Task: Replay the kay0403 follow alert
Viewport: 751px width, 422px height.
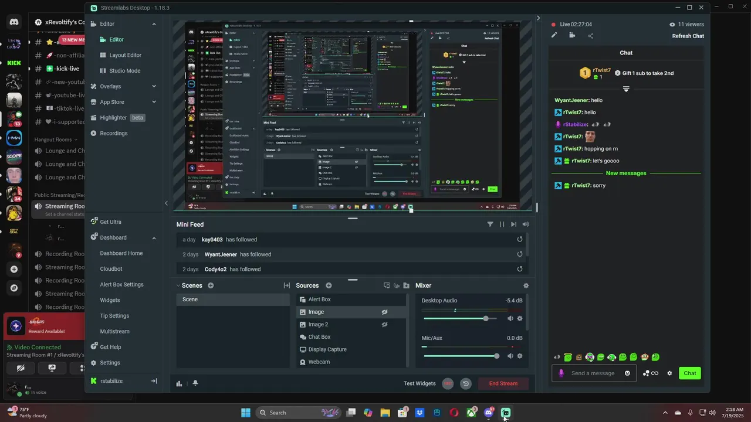Action: pyautogui.click(x=519, y=239)
